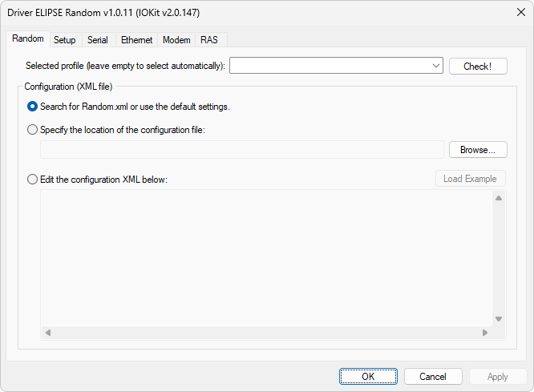Confirm with the OK button
The width and height of the screenshot is (534, 392).
point(368,377)
